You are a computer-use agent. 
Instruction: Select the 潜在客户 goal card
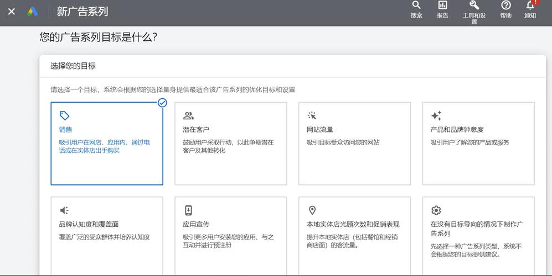(231, 144)
